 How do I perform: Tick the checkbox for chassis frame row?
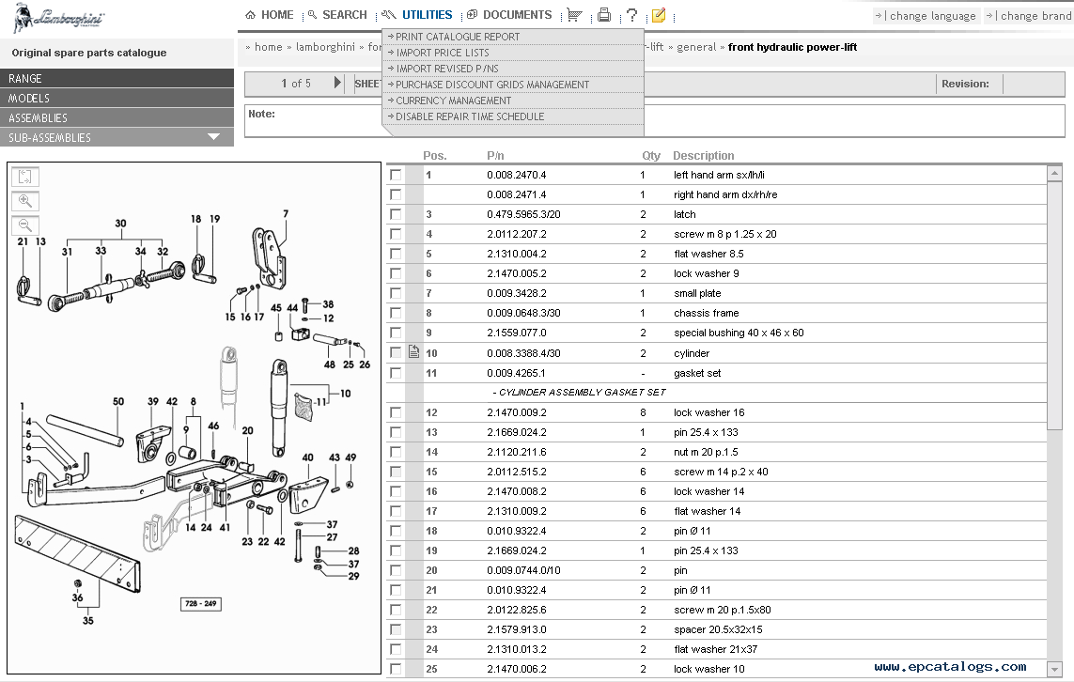coord(396,313)
